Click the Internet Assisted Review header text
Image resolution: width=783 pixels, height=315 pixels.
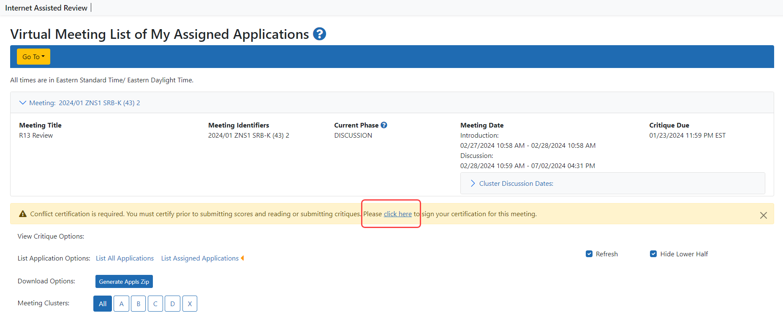46,8
